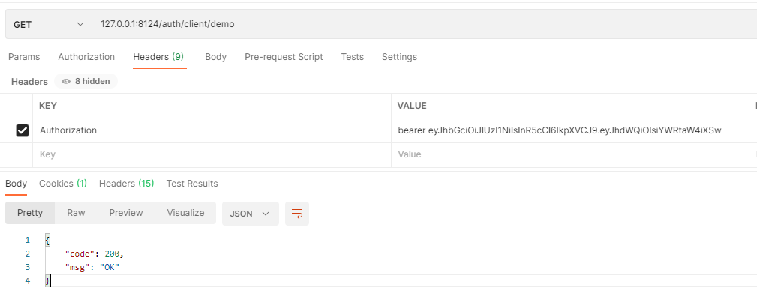757x300 pixels.
Task: Switch to Raw response view
Action: click(x=76, y=213)
